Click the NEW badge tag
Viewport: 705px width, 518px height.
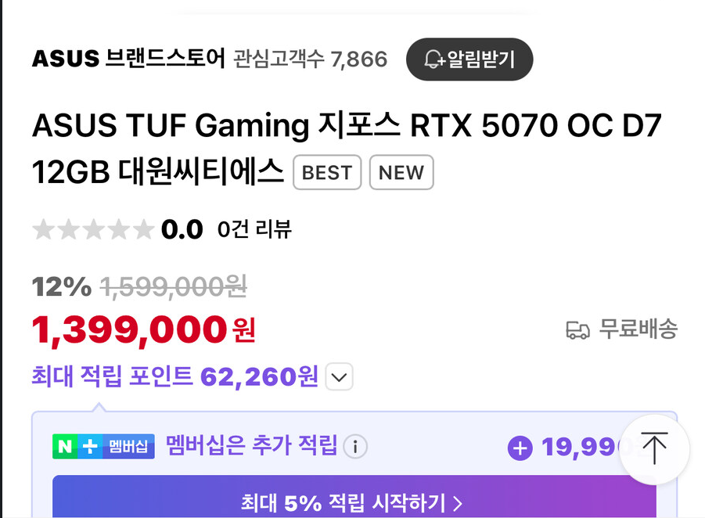tap(401, 172)
